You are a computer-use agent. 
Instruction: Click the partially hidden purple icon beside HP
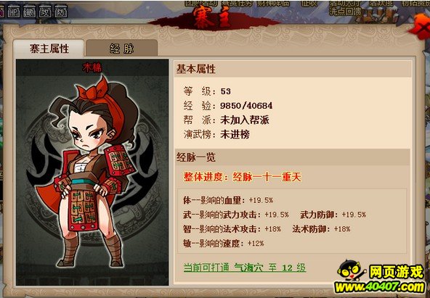click(x=1, y=12)
